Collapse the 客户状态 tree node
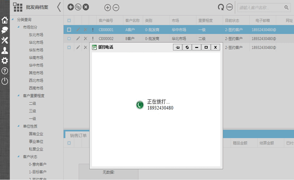Viewport: 294px width, 180px height. [x=18, y=156]
